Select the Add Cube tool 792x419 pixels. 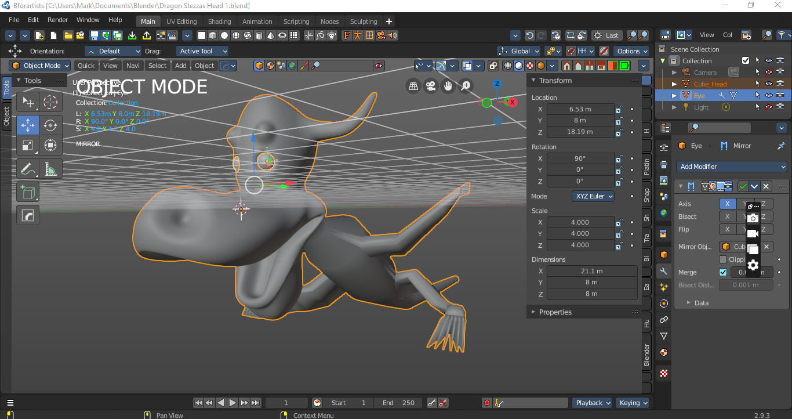pyautogui.click(x=28, y=192)
